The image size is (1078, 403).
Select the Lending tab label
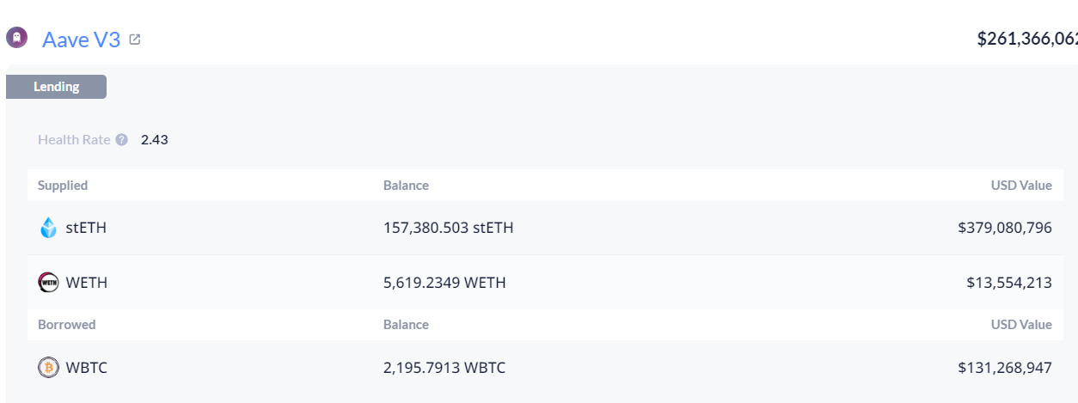tap(57, 87)
